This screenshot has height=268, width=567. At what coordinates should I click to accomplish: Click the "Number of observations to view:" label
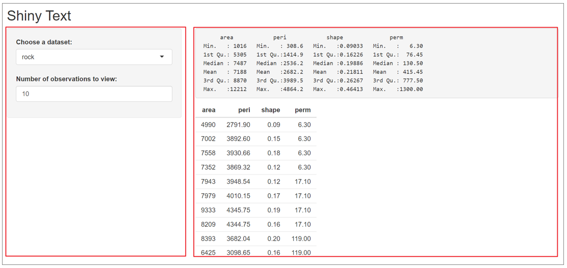coord(66,79)
